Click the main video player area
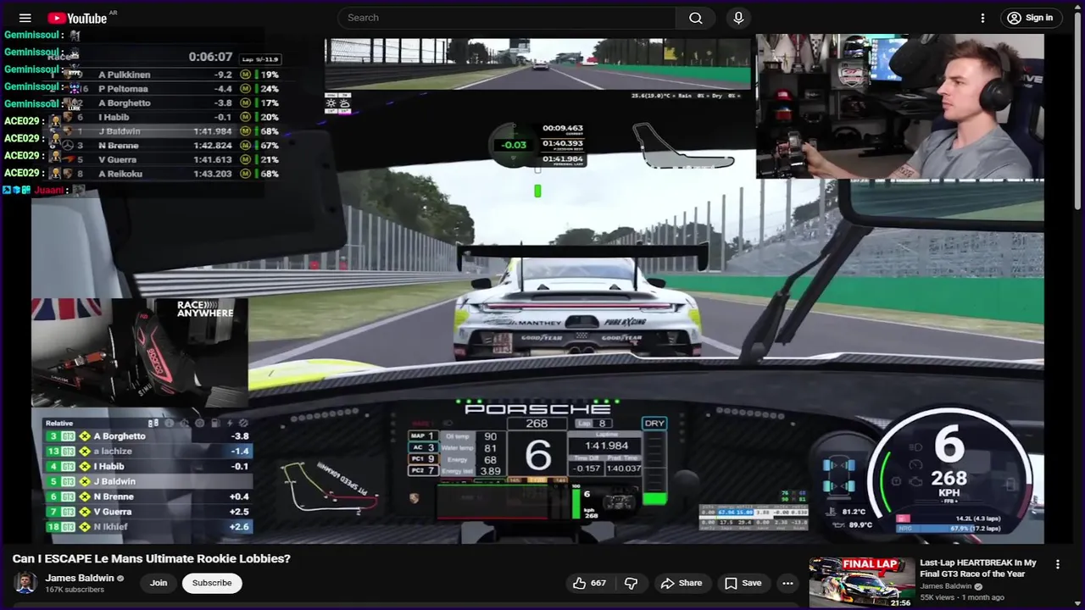This screenshot has width=1085, height=610. [537, 288]
